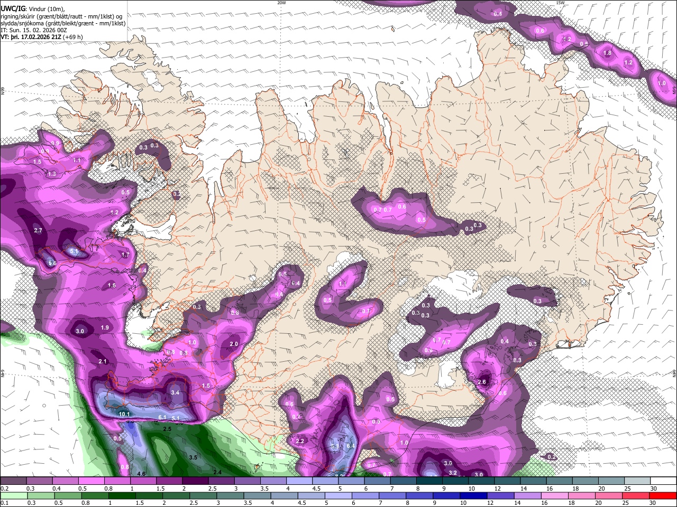Click the '15W' longitude label
This screenshot has width=677, height=507.
560,3
